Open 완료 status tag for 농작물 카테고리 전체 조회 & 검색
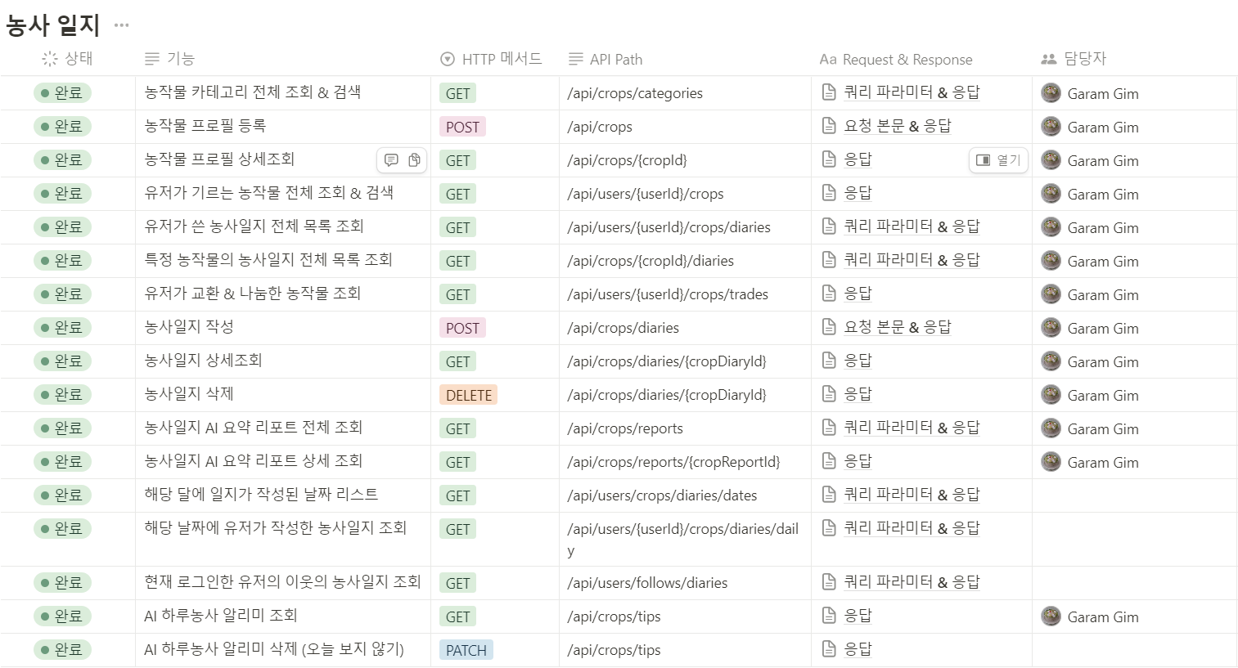1238x668 pixels. tap(62, 93)
